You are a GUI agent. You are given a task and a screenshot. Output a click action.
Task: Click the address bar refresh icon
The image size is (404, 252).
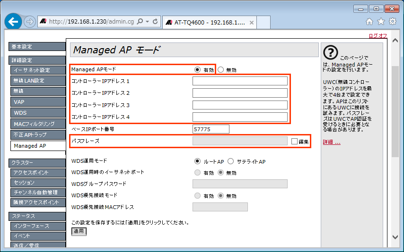156,22
